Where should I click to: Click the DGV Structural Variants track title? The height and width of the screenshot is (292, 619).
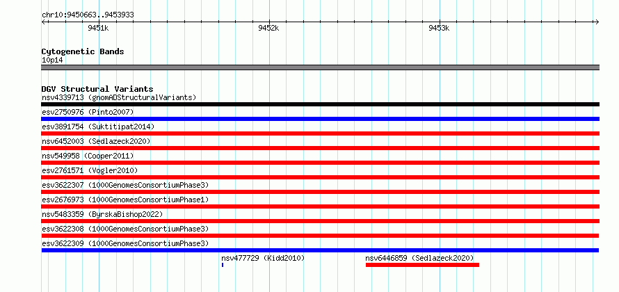click(97, 89)
